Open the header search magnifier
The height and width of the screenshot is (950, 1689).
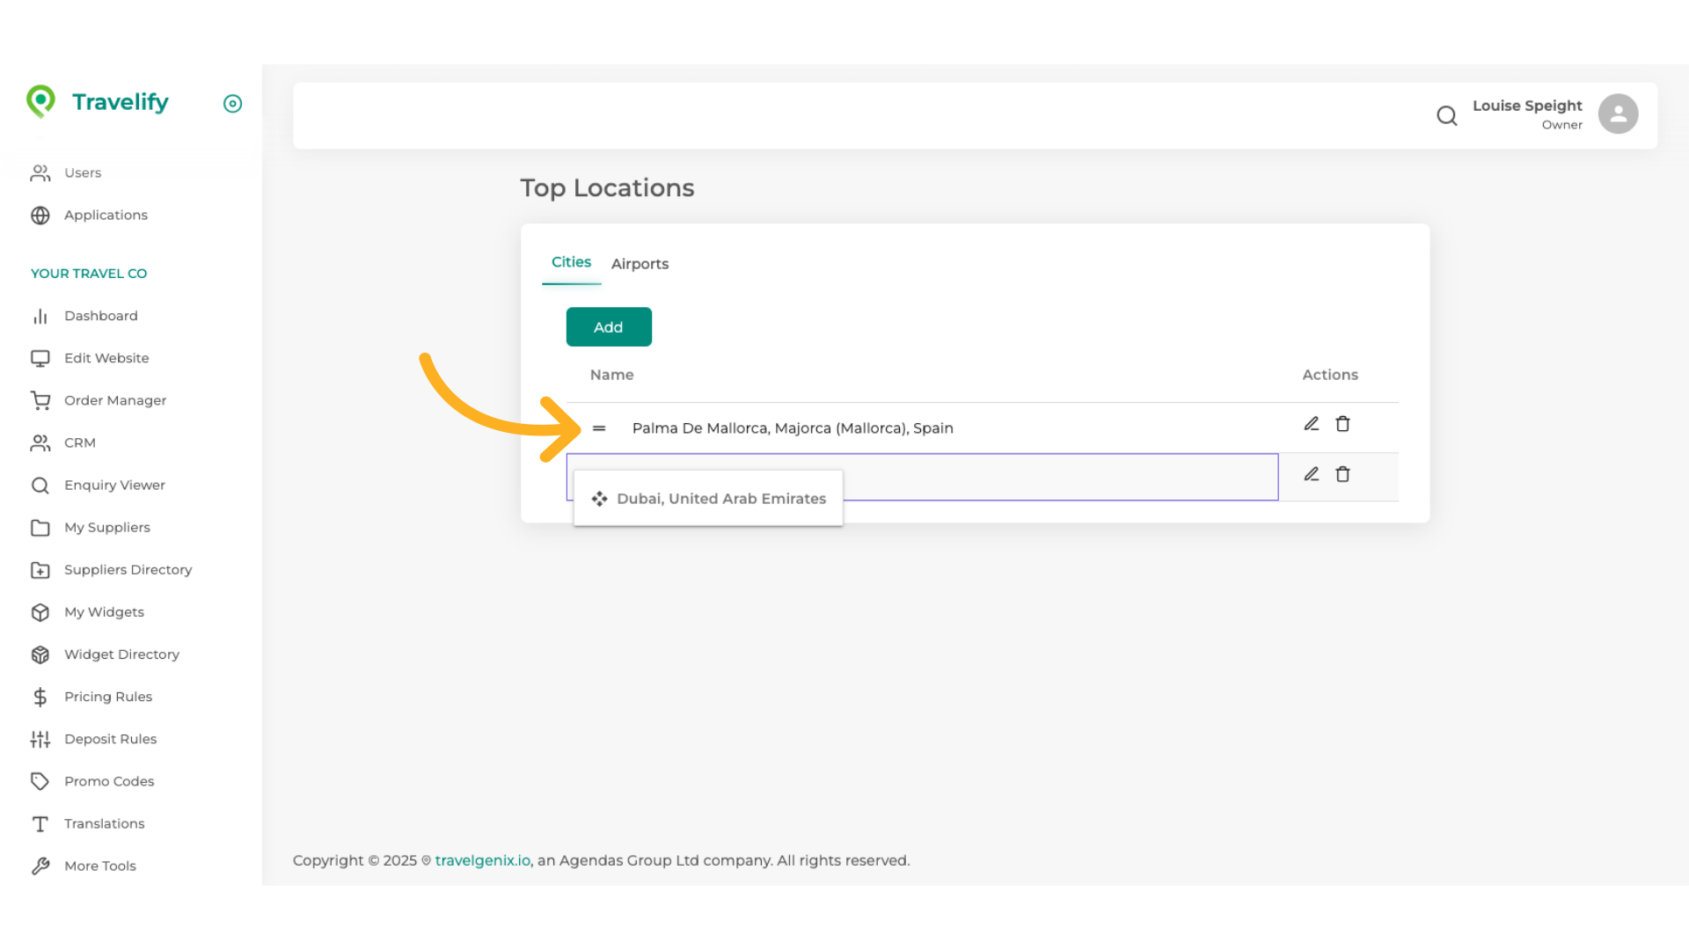coord(1447,115)
